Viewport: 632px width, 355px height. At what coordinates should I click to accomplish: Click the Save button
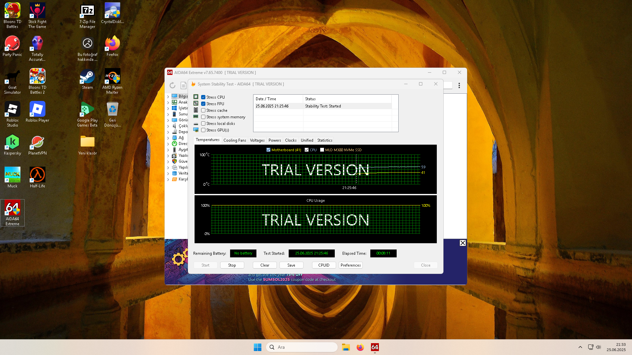[x=291, y=265]
